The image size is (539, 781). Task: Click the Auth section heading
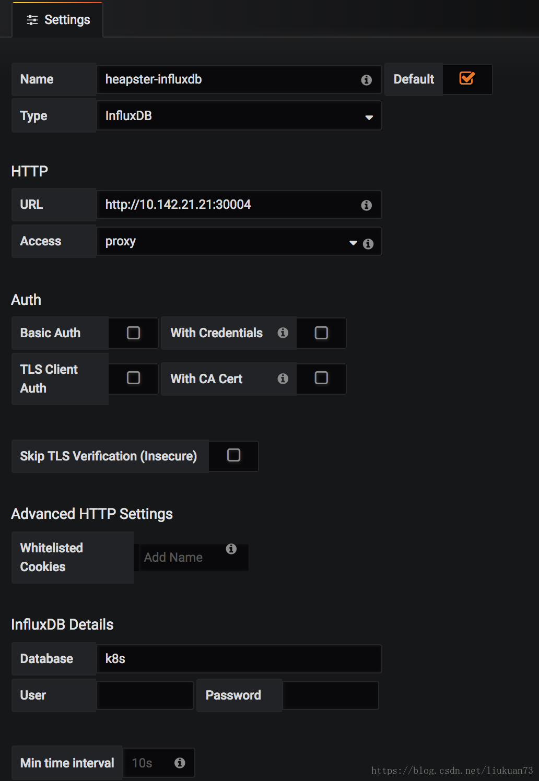pyautogui.click(x=26, y=300)
